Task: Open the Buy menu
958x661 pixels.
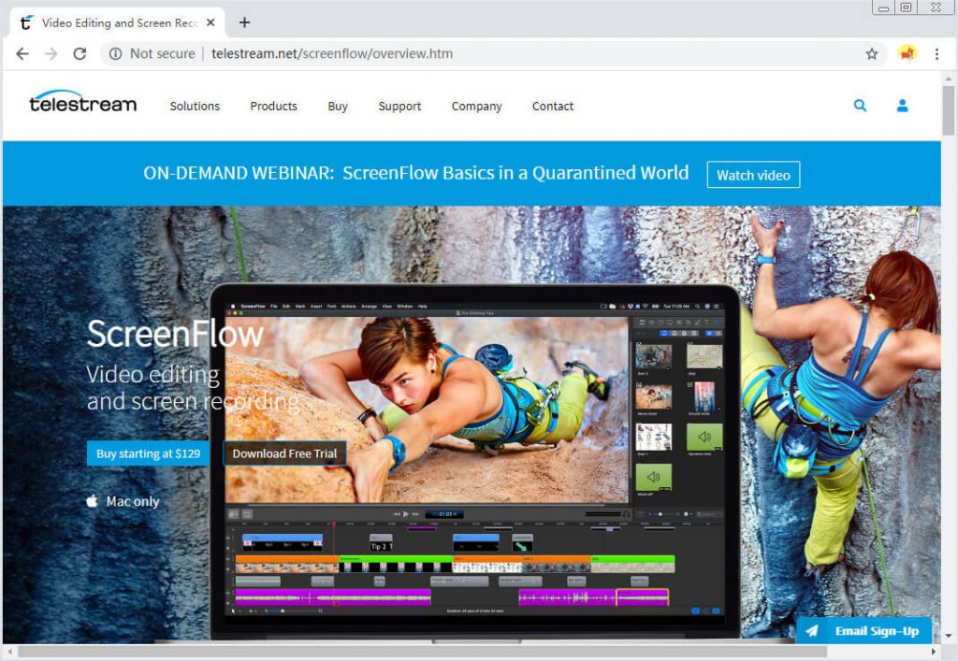Action: pos(337,107)
